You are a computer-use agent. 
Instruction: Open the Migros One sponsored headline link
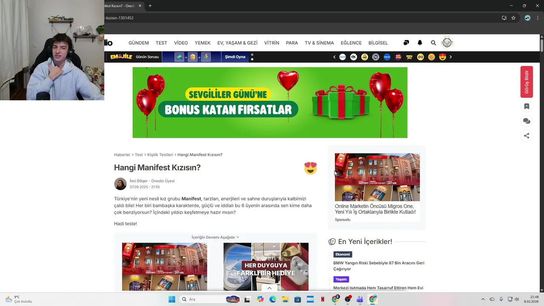tap(375, 209)
